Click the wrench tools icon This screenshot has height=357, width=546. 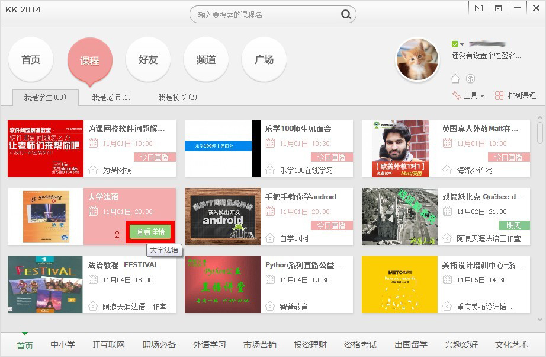[x=456, y=95]
